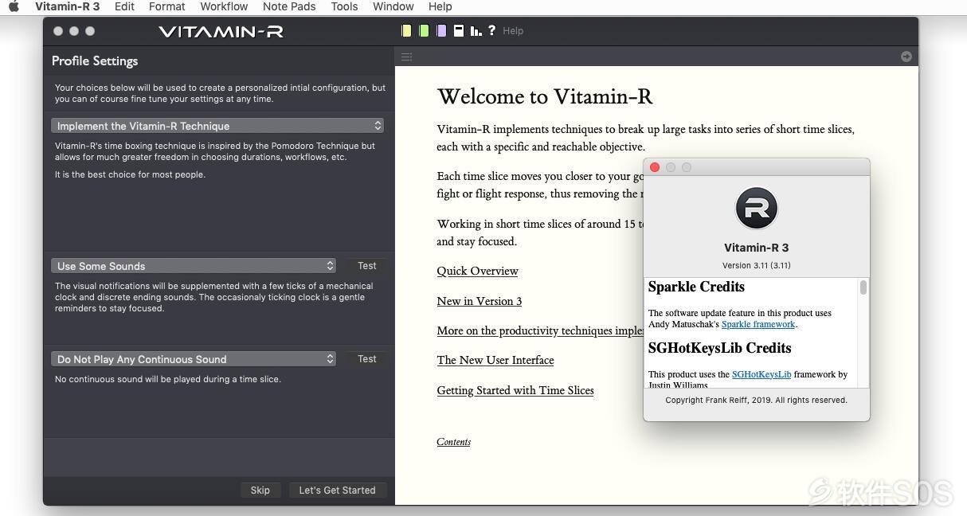This screenshot has width=967, height=516.
Task: Test the Use Some Sounds setting
Action: pos(367,266)
